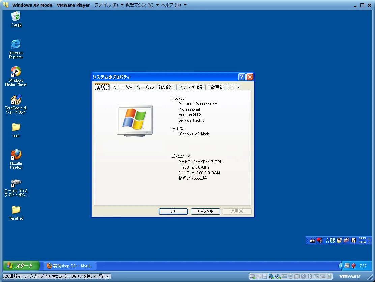Image resolution: width=375 pixels, height=282 pixels.
Task: Open the Start (スタート) menu
Action: 21,266
